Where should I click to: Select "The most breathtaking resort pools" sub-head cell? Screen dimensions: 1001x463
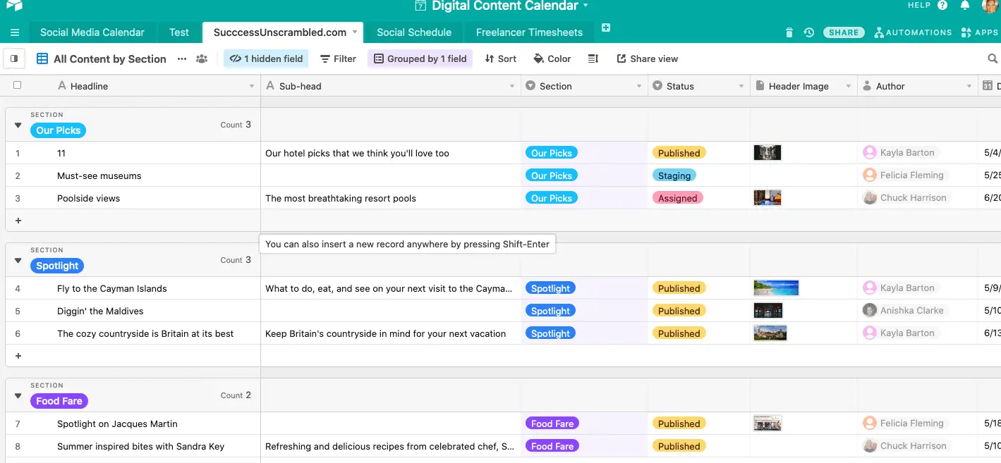point(341,199)
